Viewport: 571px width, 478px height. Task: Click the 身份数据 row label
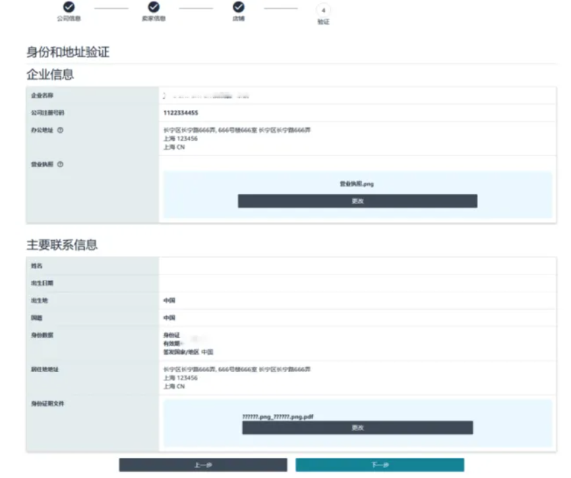[42, 335]
